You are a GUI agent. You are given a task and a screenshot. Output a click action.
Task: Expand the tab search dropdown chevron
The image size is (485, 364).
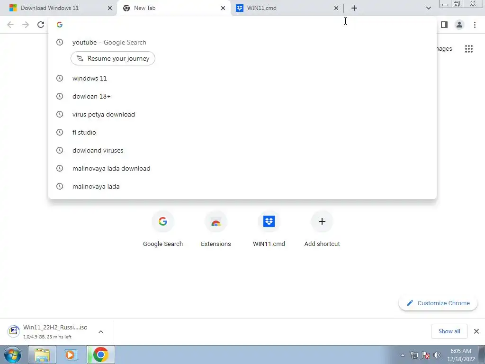click(428, 8)
